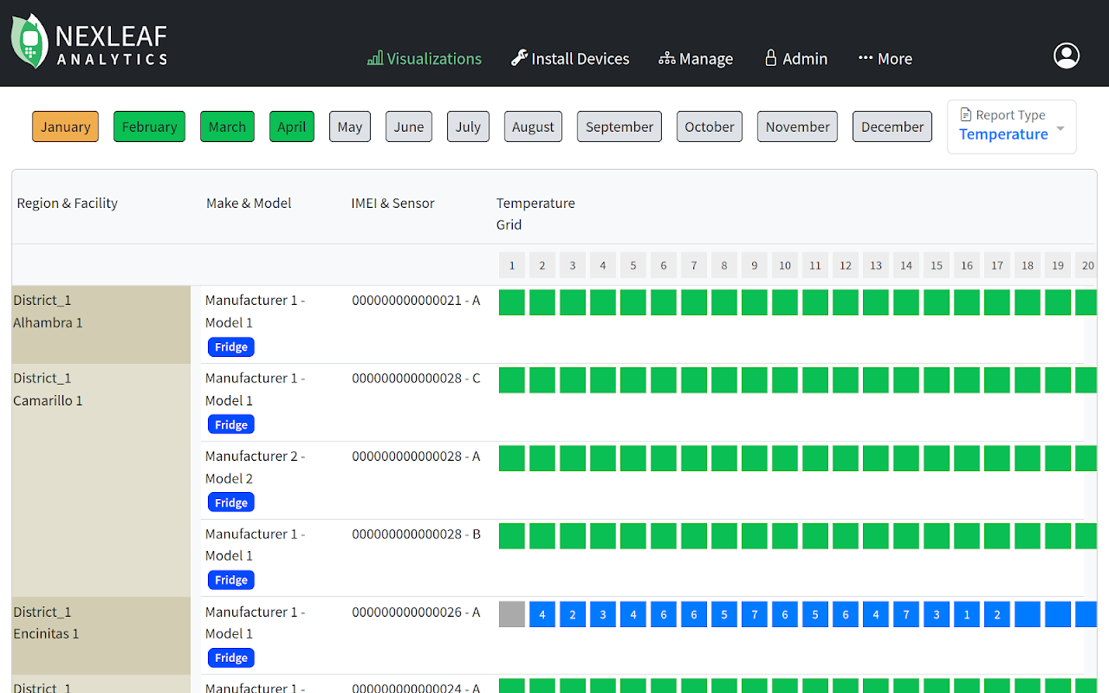Select the December month button

pyautogui.click(x=892, y=126)
